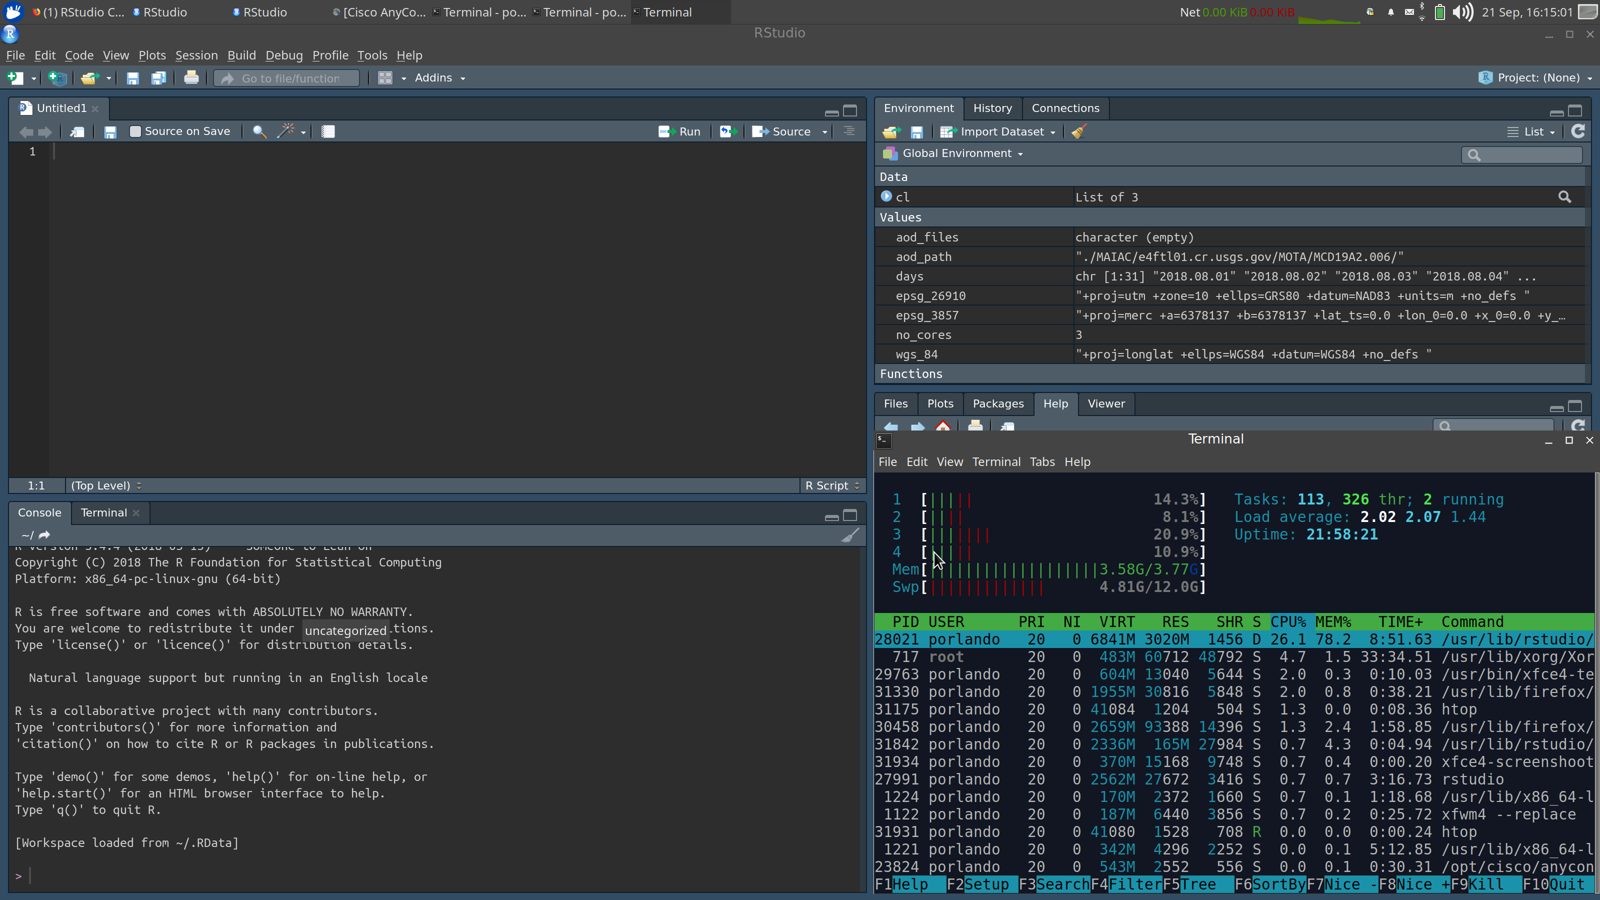Minimize the Environment pane
Screen dimensions: 1600x900
pos(1556,112)
